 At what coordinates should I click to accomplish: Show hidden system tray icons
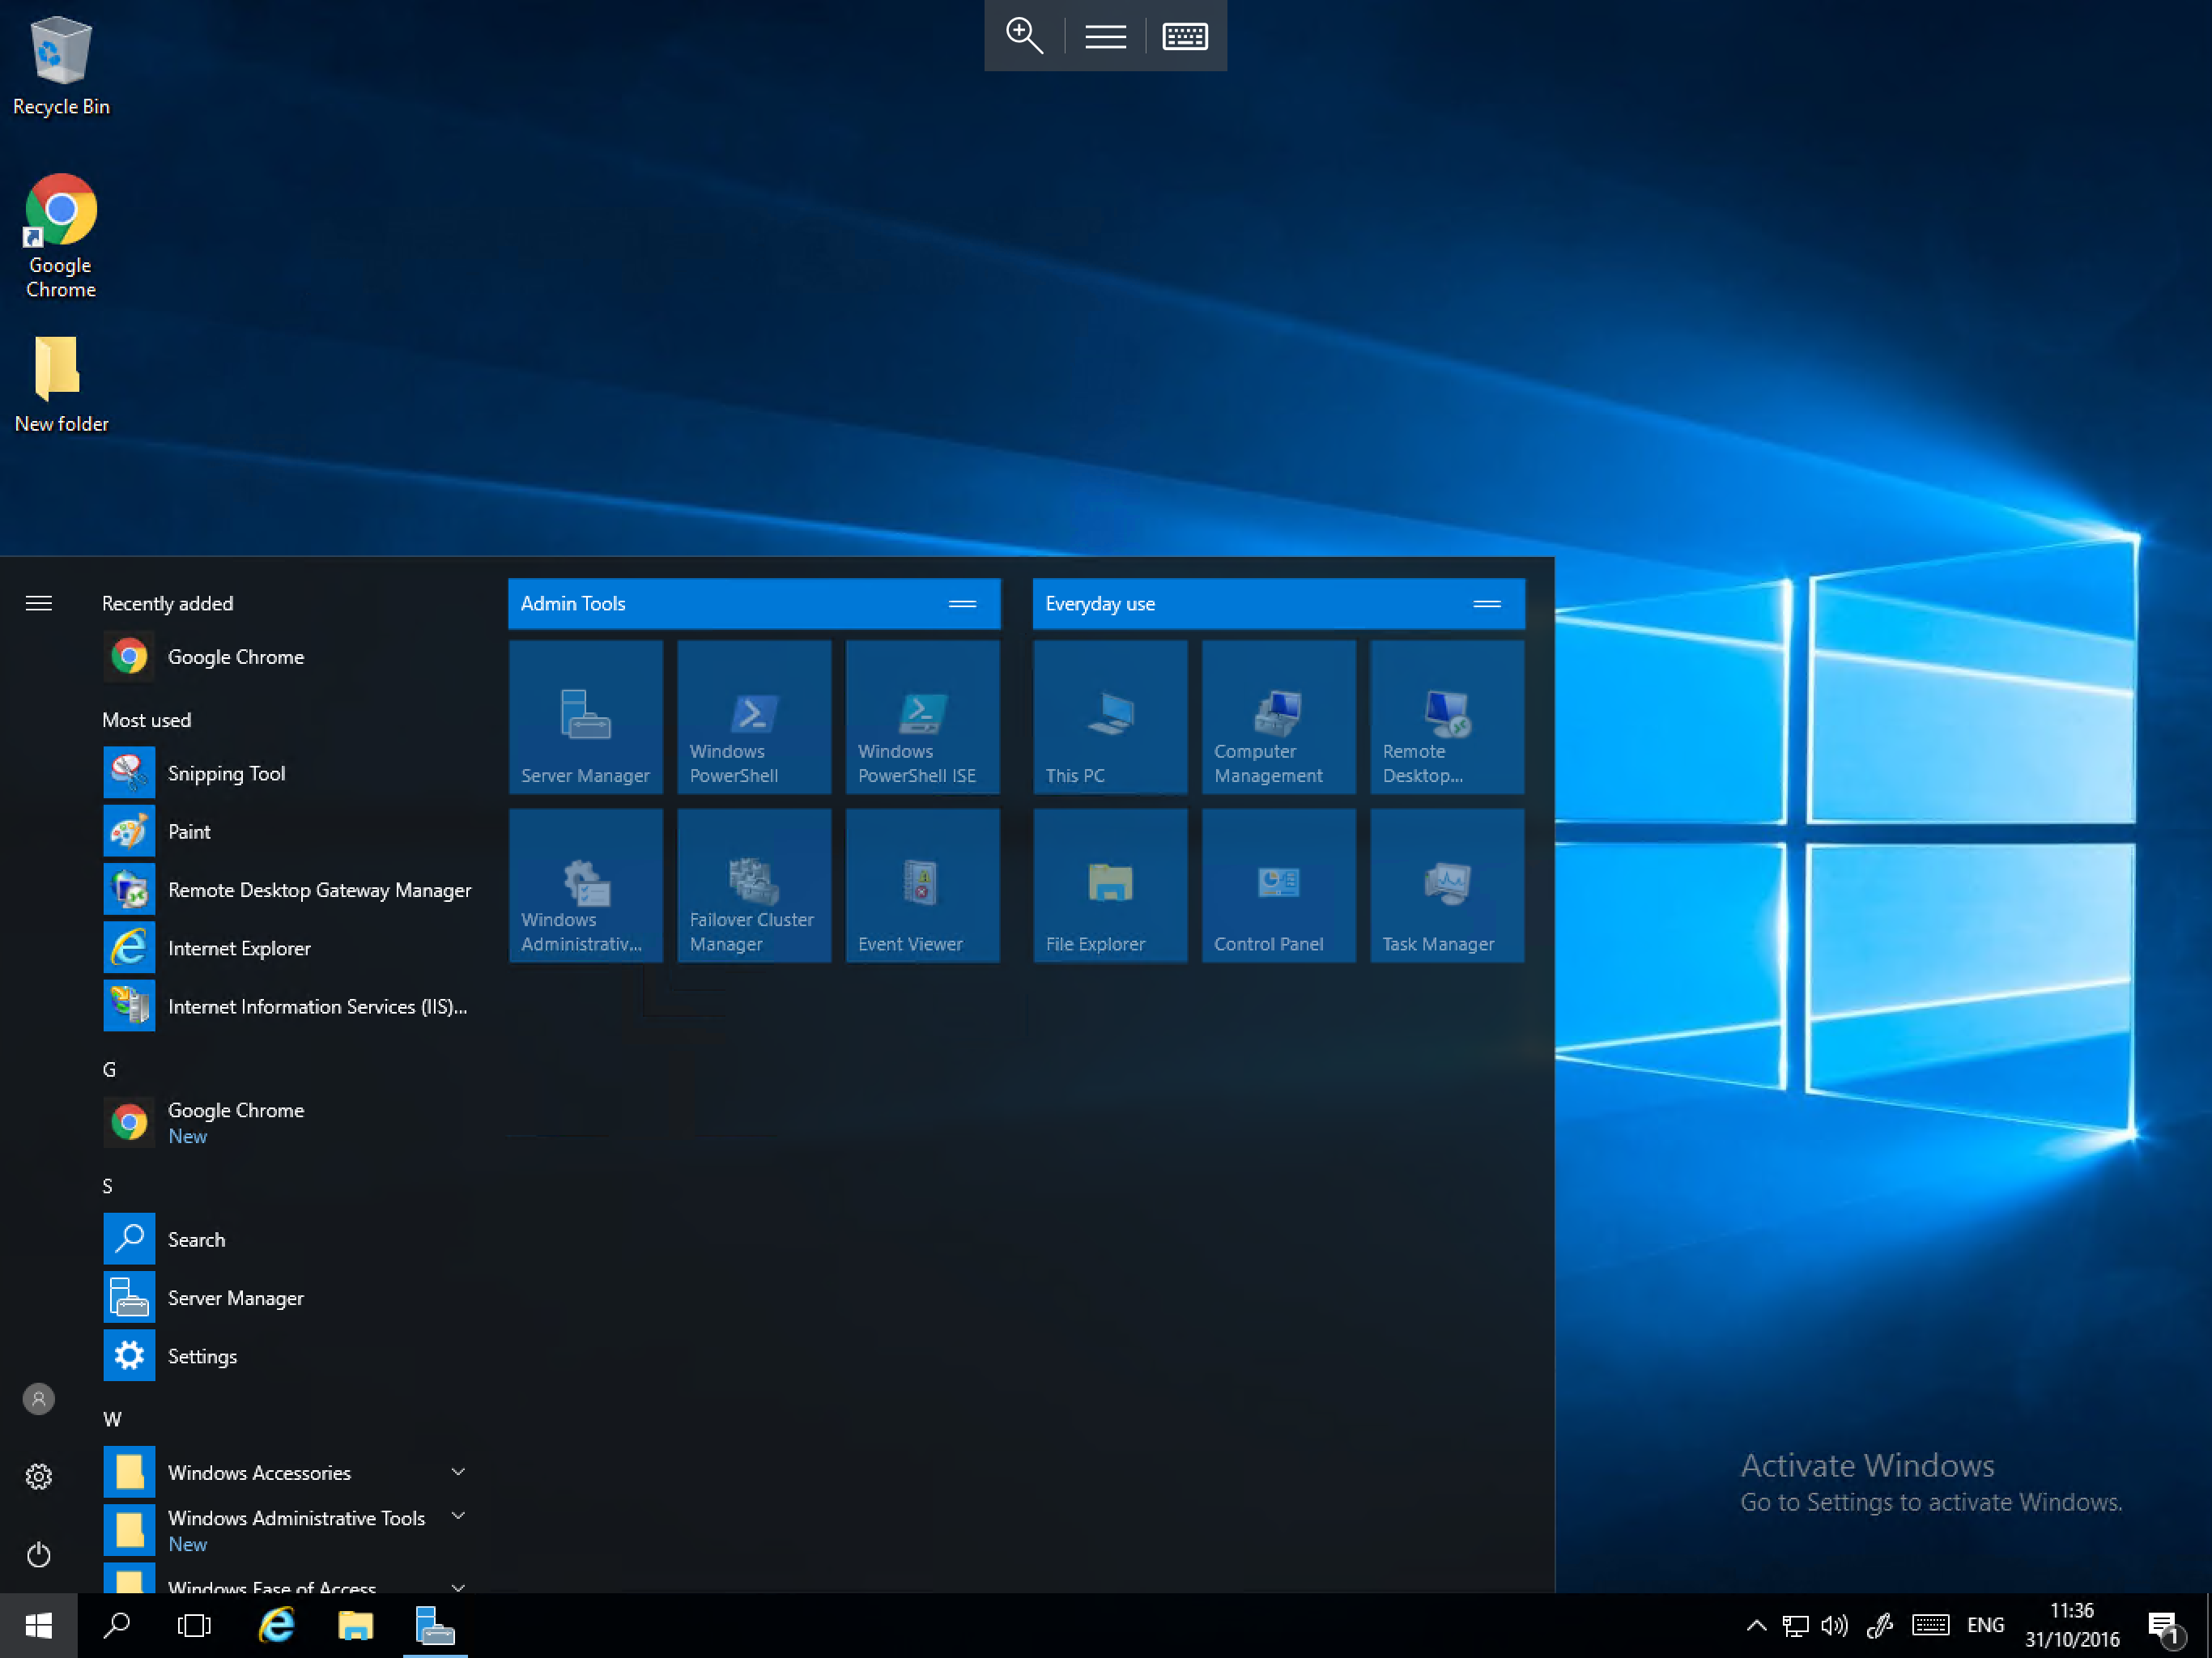[1756, 1625]
